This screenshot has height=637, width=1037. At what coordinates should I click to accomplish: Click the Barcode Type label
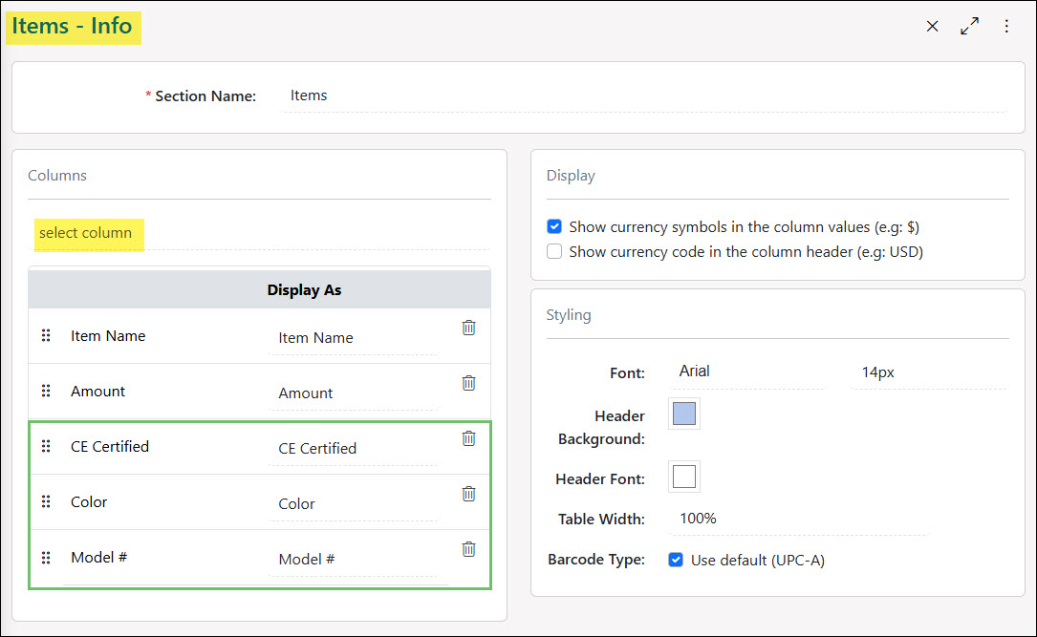596,560
